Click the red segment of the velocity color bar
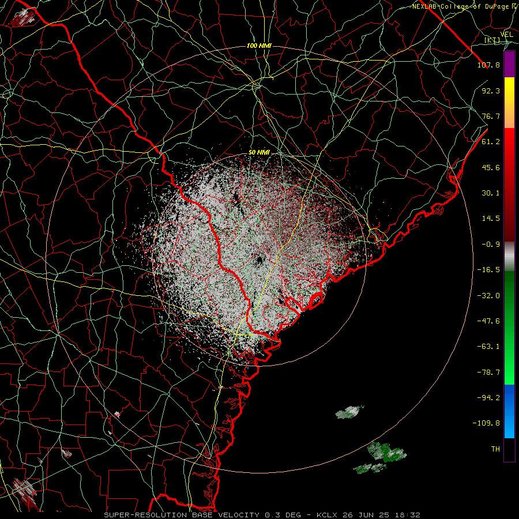This screenshot has height=519, width=519. 509,185
